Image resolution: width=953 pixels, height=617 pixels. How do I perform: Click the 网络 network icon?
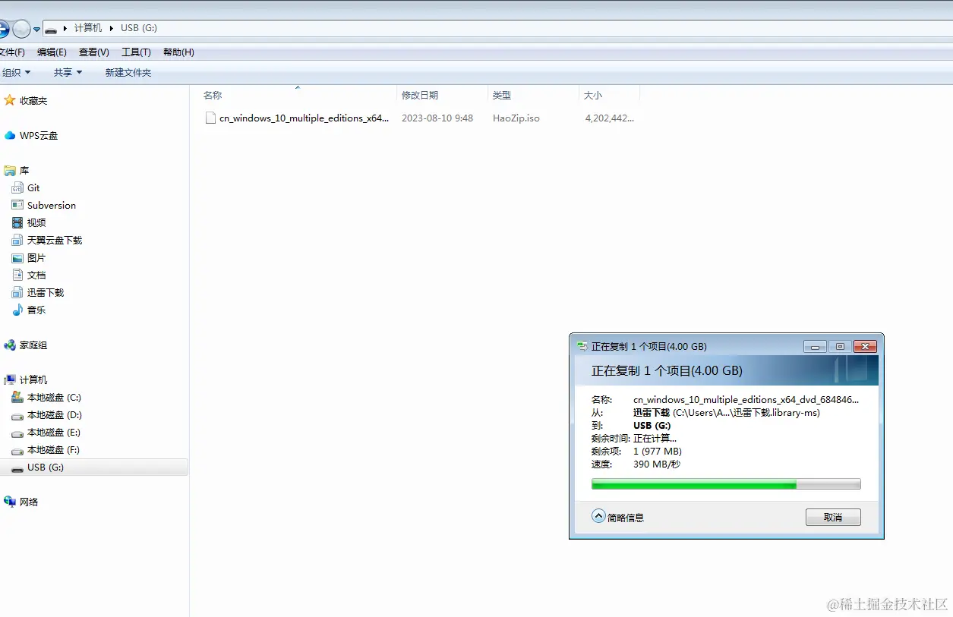10,502
